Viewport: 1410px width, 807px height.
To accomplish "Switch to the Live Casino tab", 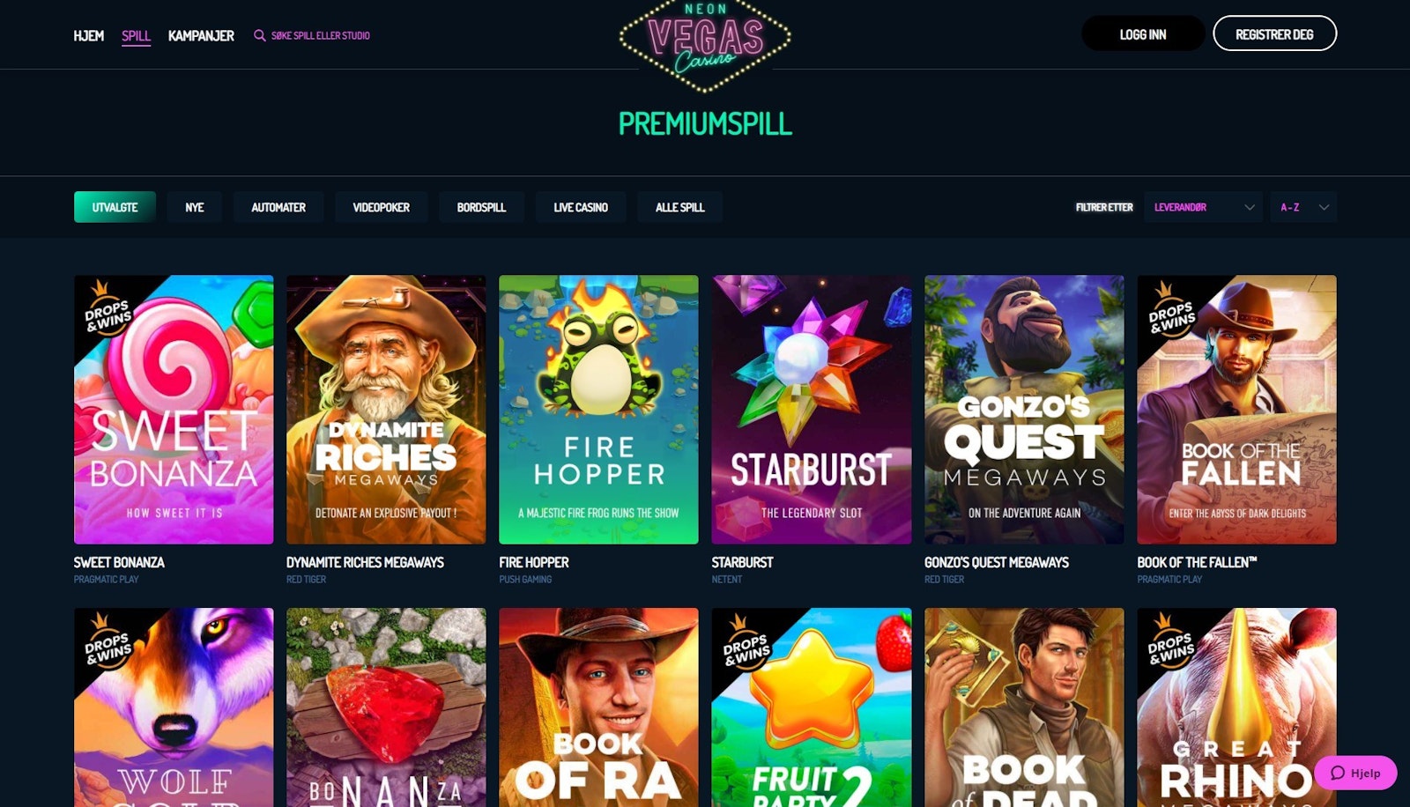I will click(x=581, y=207).
